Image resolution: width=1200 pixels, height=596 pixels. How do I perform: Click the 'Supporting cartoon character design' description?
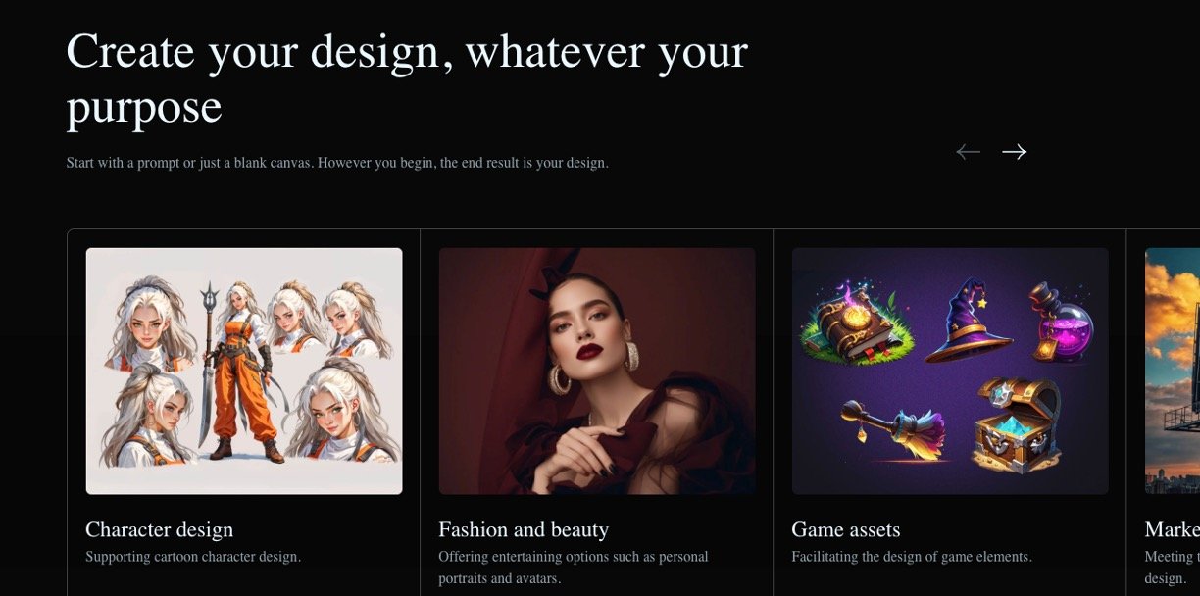point(193,557)
